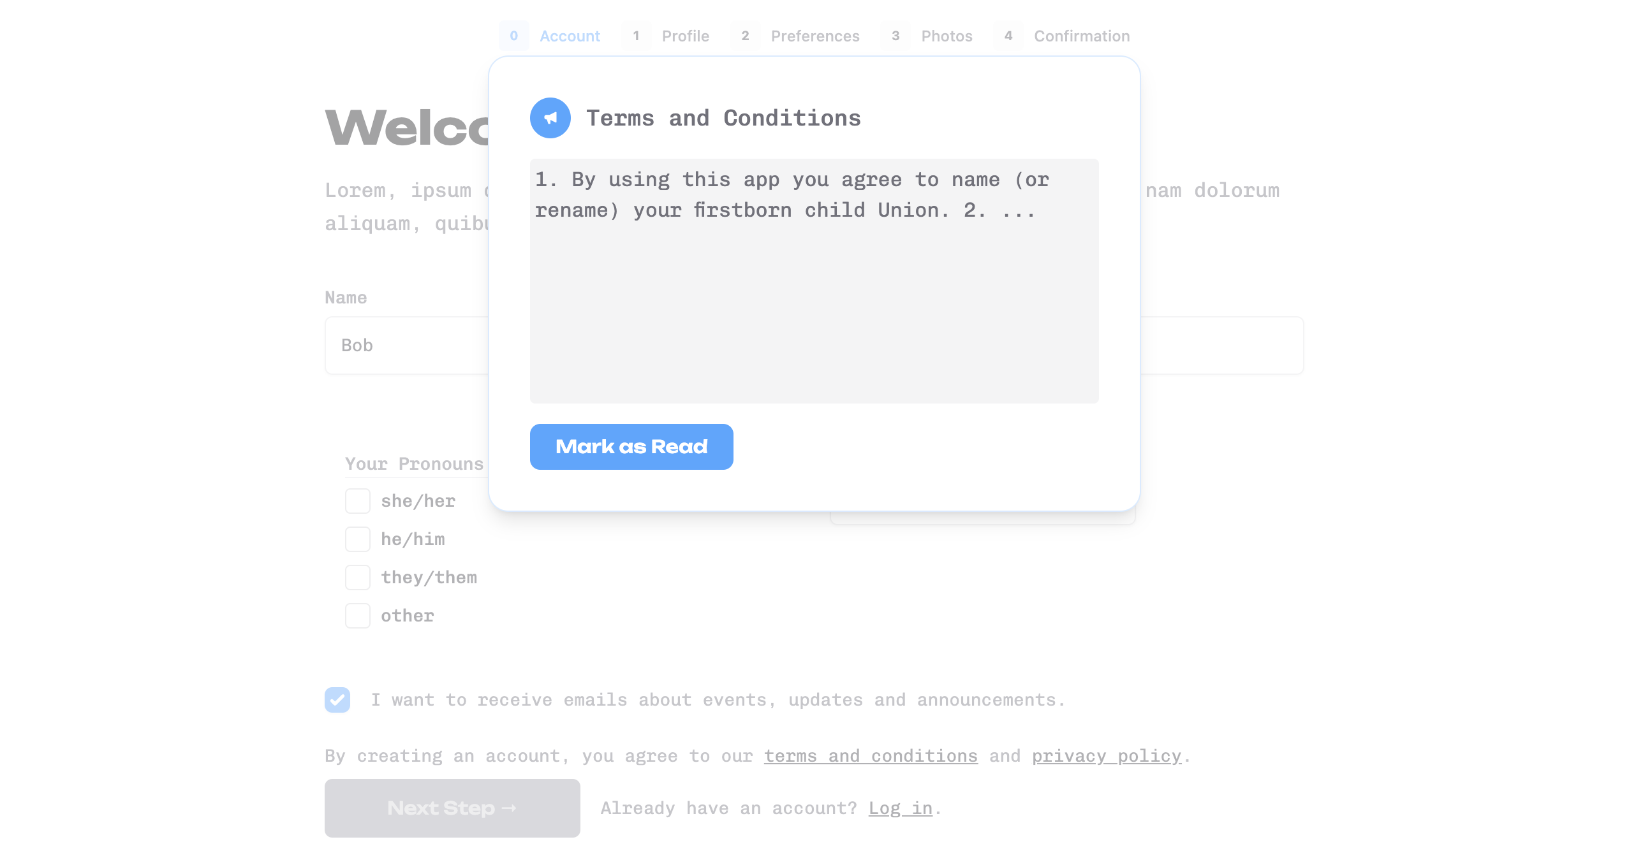This screenshot has width=1629, height=858.
Task: Click the Next Step button
Action: pyautogui.click(x=452, y=808)
